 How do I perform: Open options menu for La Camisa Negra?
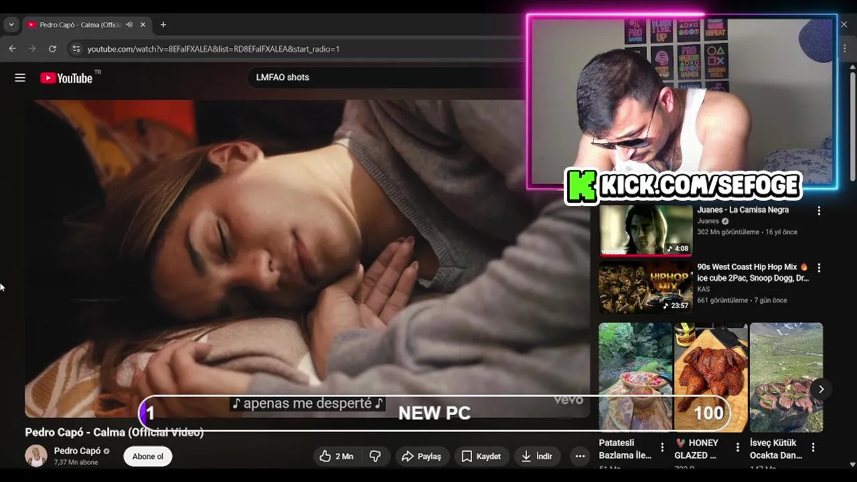[x=818, y=211]
